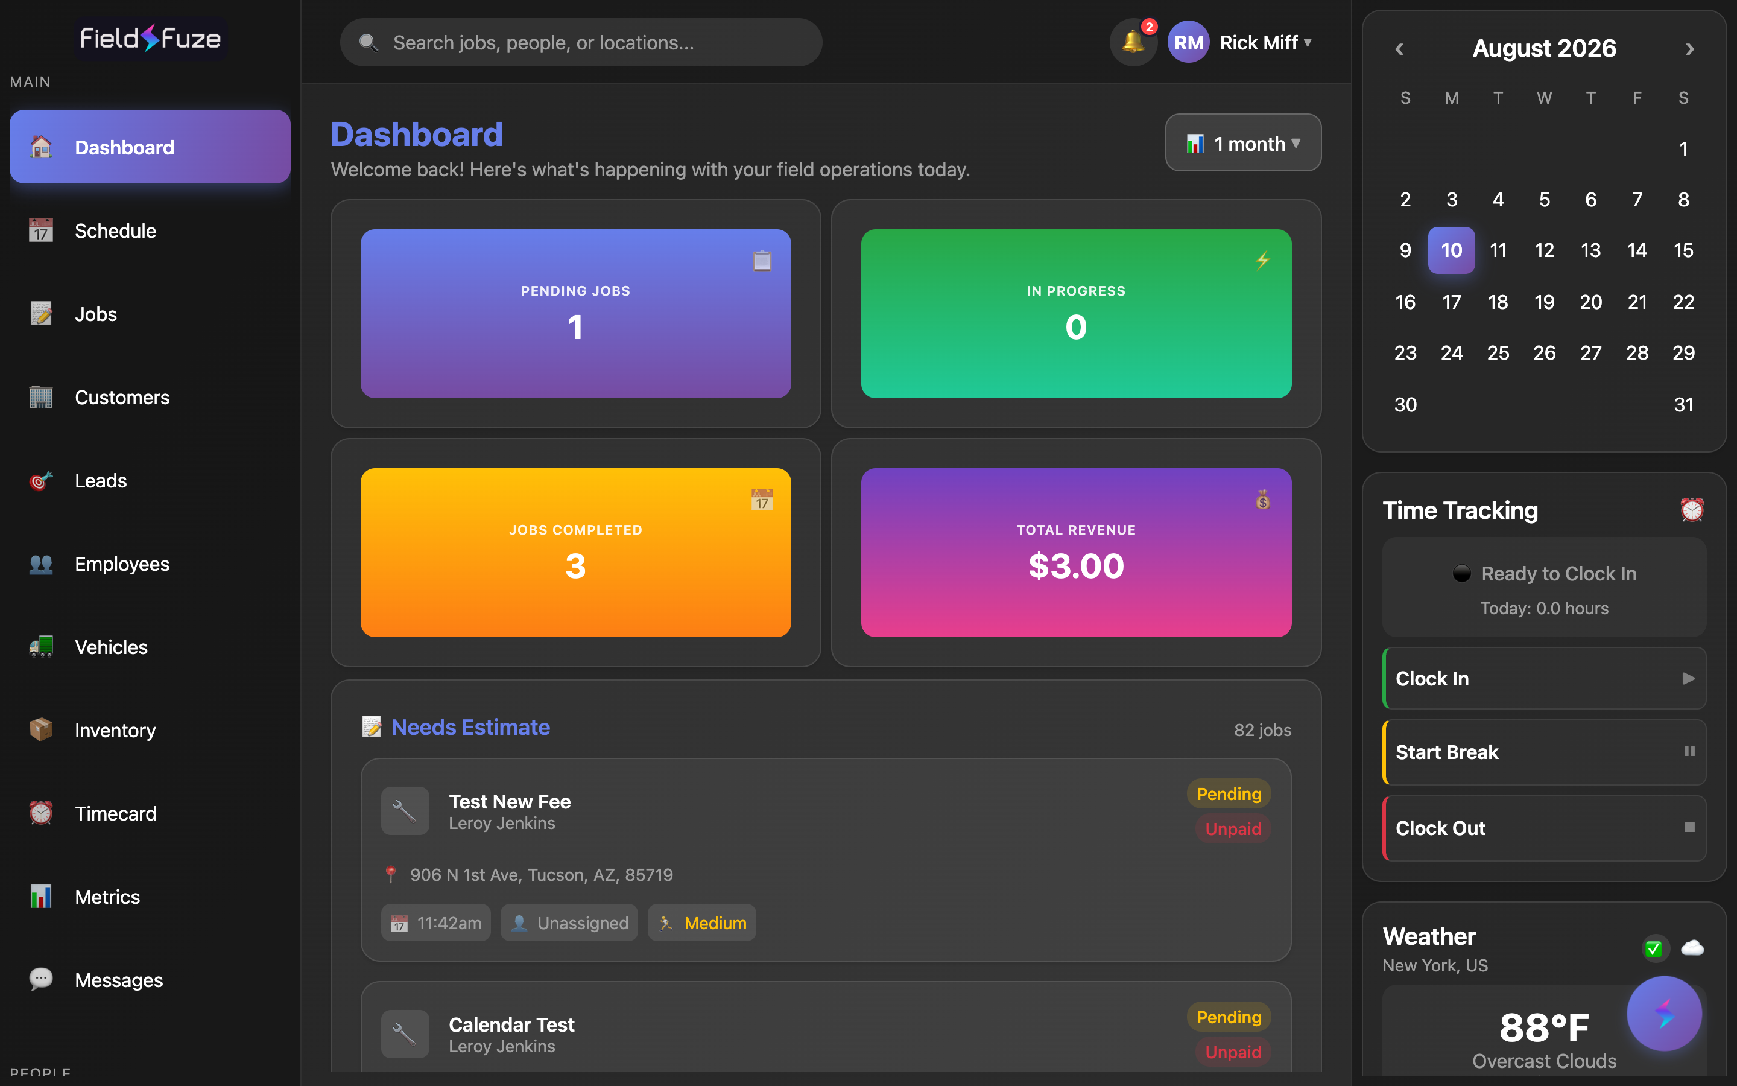Click the search magnifier icon
The image size is (1737, 1086).
coord(369,42)
